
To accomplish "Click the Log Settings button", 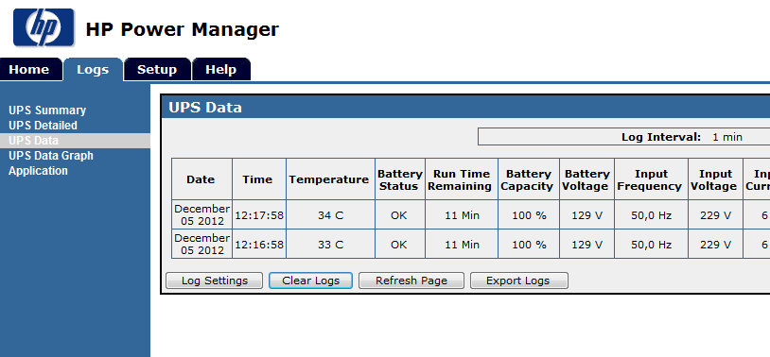I will tap(215, 280).
